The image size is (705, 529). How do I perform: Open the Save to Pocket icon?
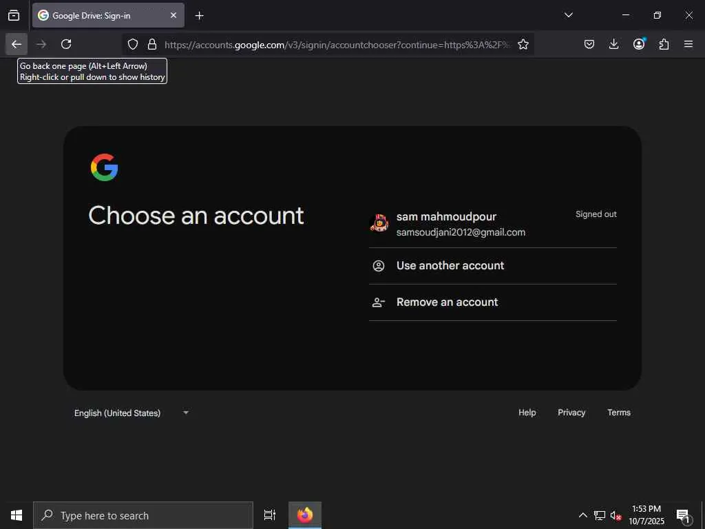click(589, 44)
